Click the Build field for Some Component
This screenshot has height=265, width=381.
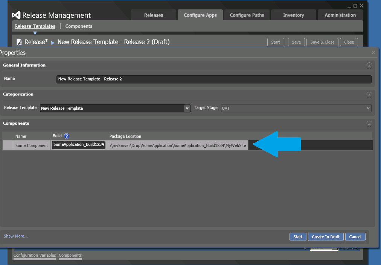coord(79,145)
